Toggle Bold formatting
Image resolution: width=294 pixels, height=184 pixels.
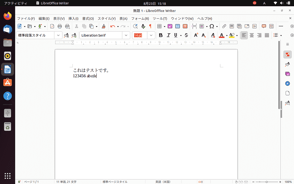pyautogui.click(x=161, y=35)
